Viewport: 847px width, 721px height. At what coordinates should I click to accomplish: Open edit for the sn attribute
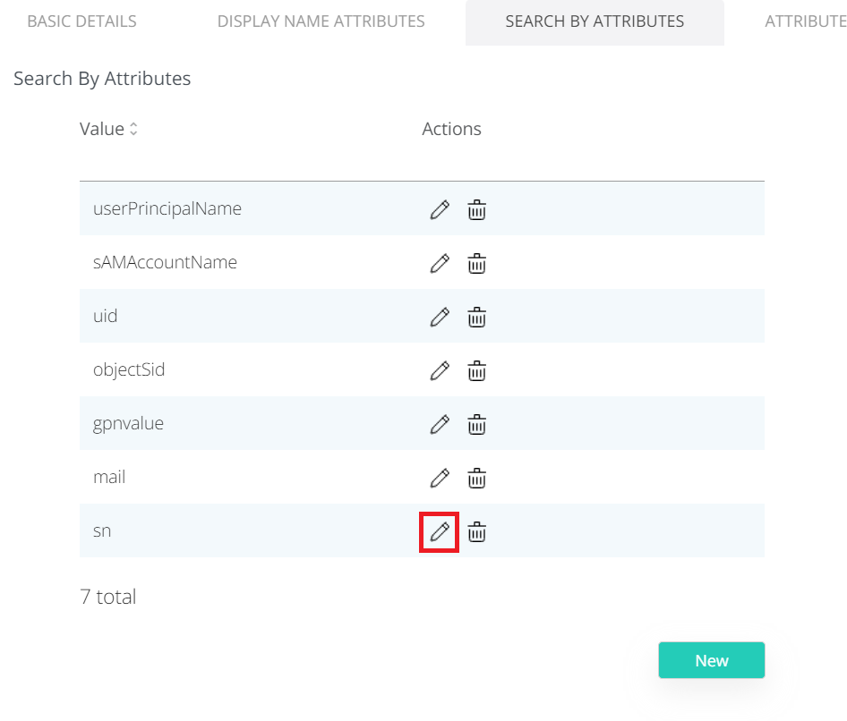439,532
